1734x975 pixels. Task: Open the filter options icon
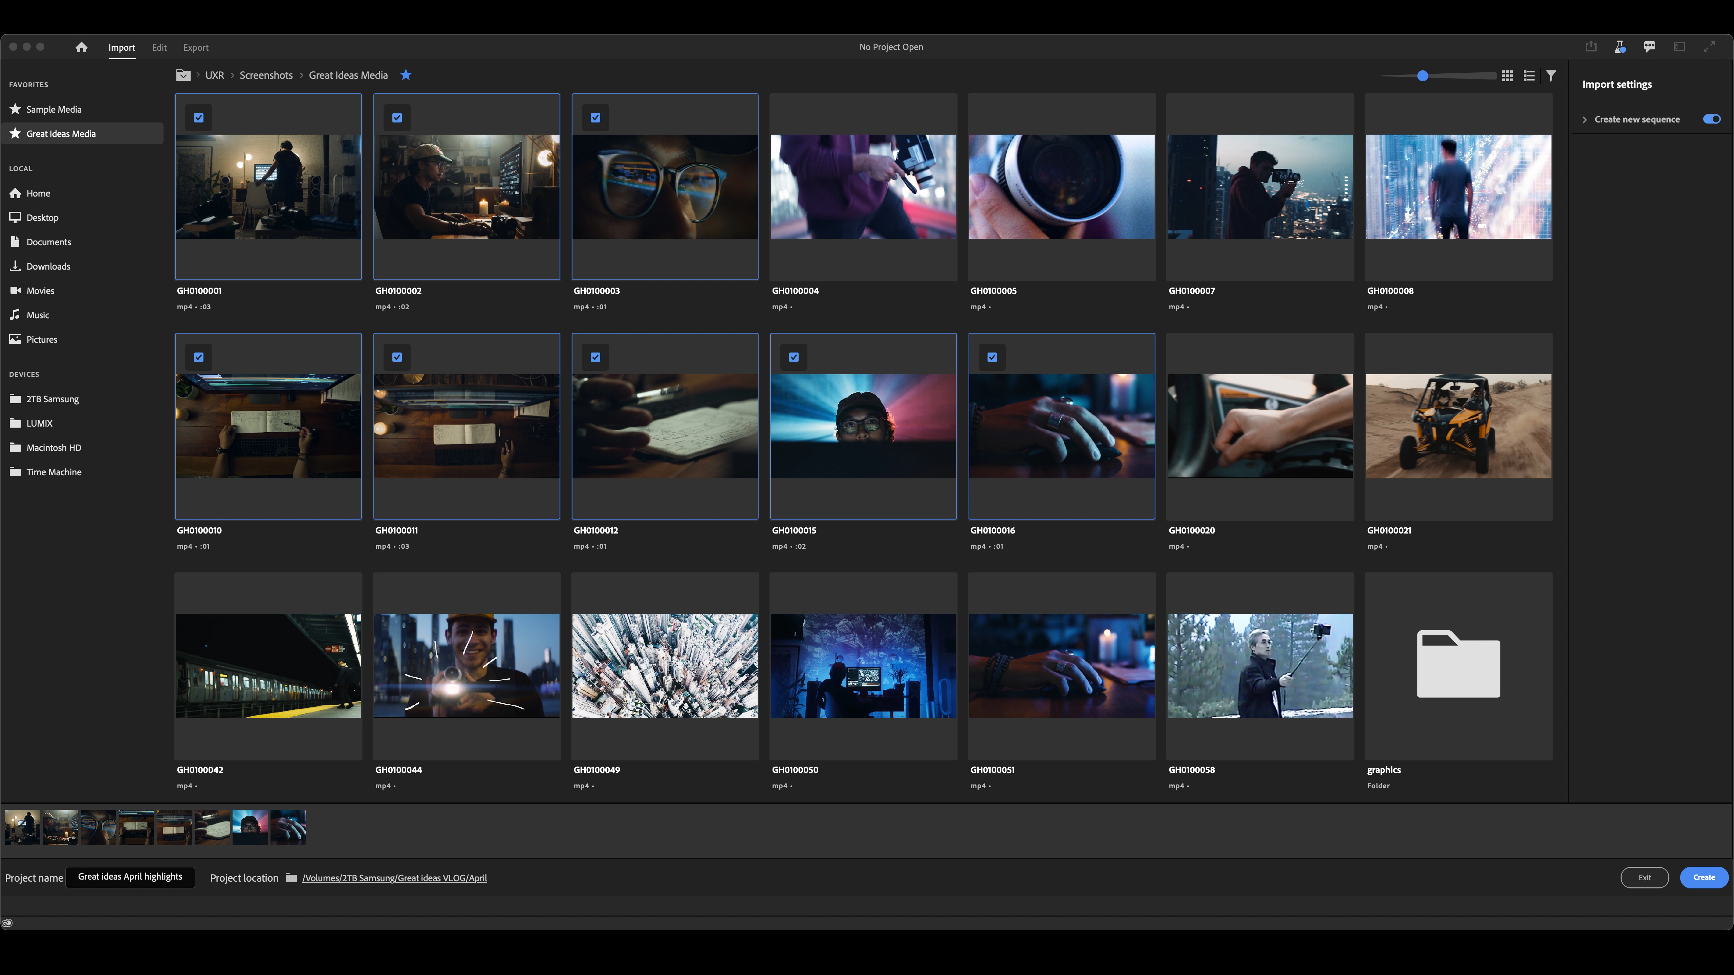tap(1551, 76)
